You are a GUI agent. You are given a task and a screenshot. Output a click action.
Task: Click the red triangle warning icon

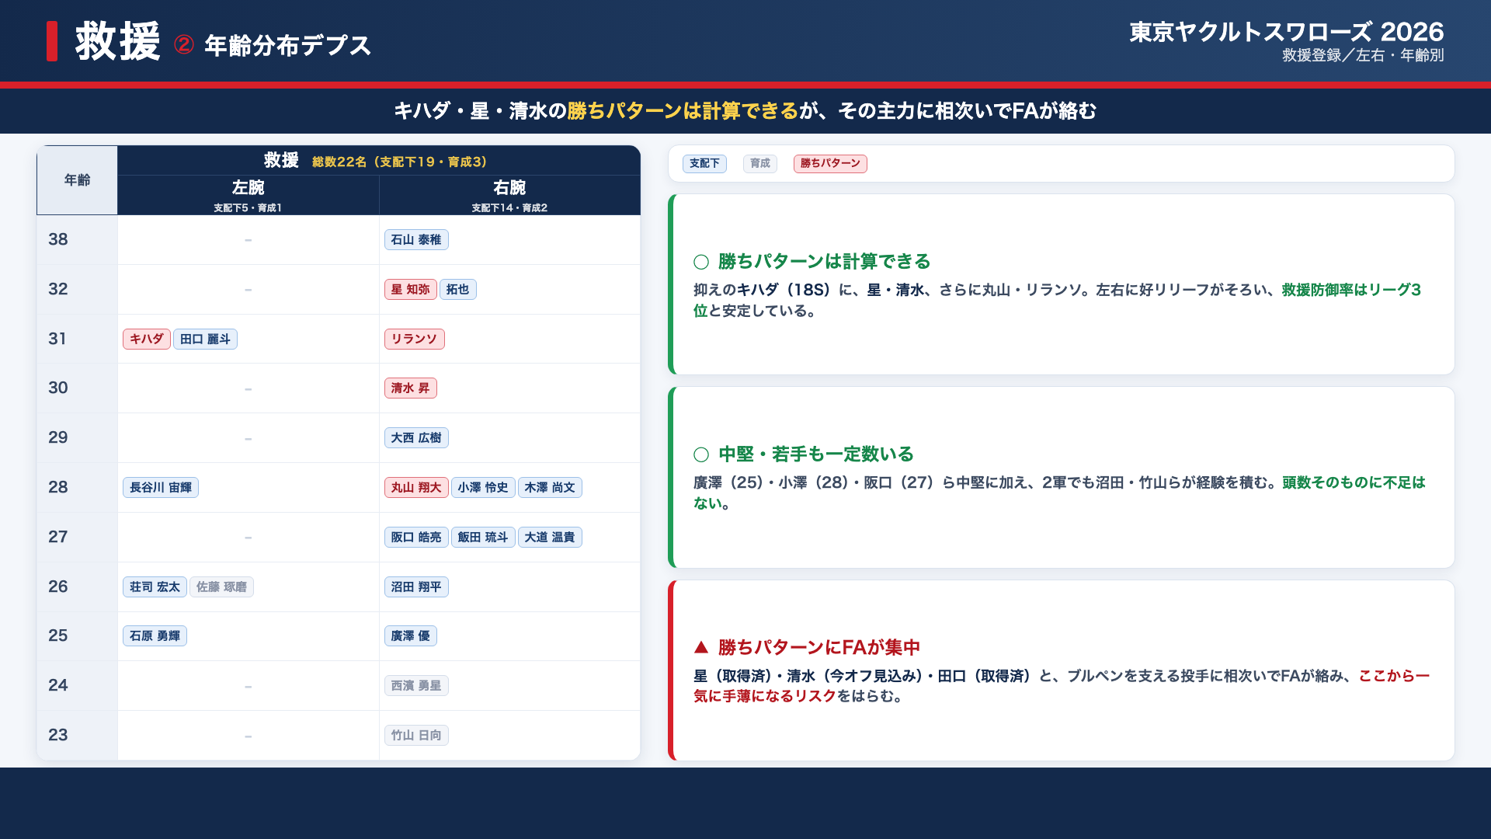point(700,647)
